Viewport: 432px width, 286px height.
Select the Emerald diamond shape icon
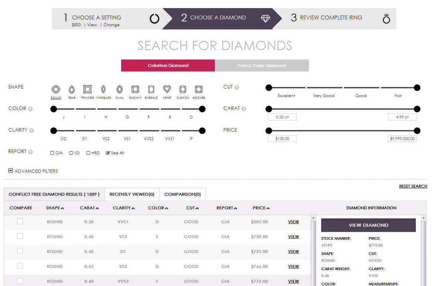point(151,90)
